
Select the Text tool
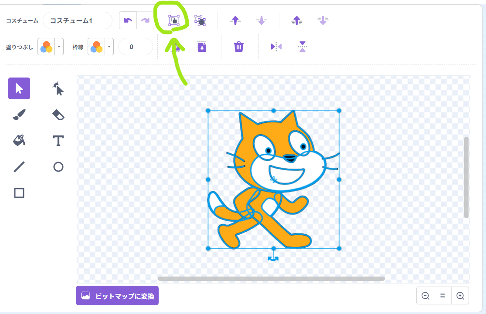pyautogui.click(x=58, y=140)
